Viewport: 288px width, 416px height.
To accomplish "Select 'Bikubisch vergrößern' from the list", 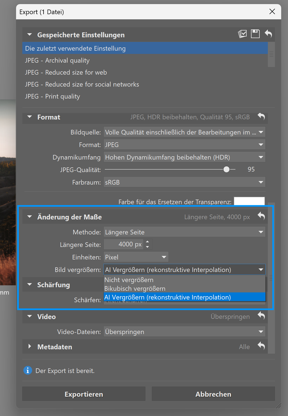I will point(135,289).
